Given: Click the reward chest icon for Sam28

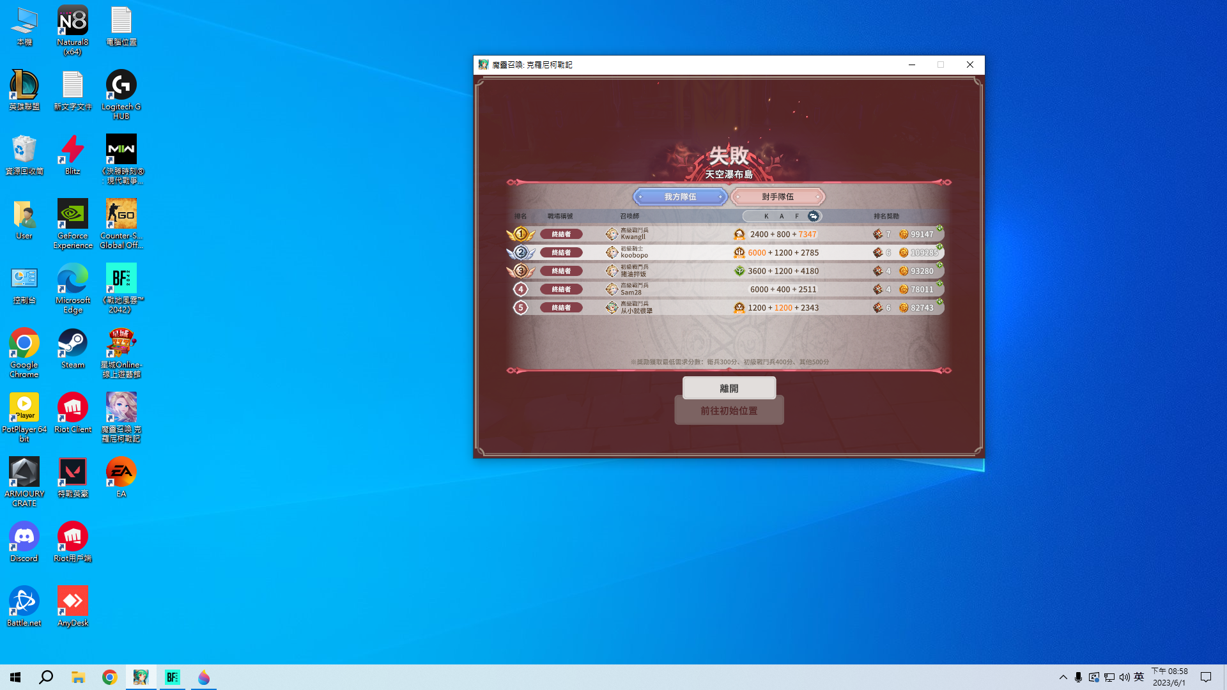Looking at the screenshot, I should pos(878,289).
